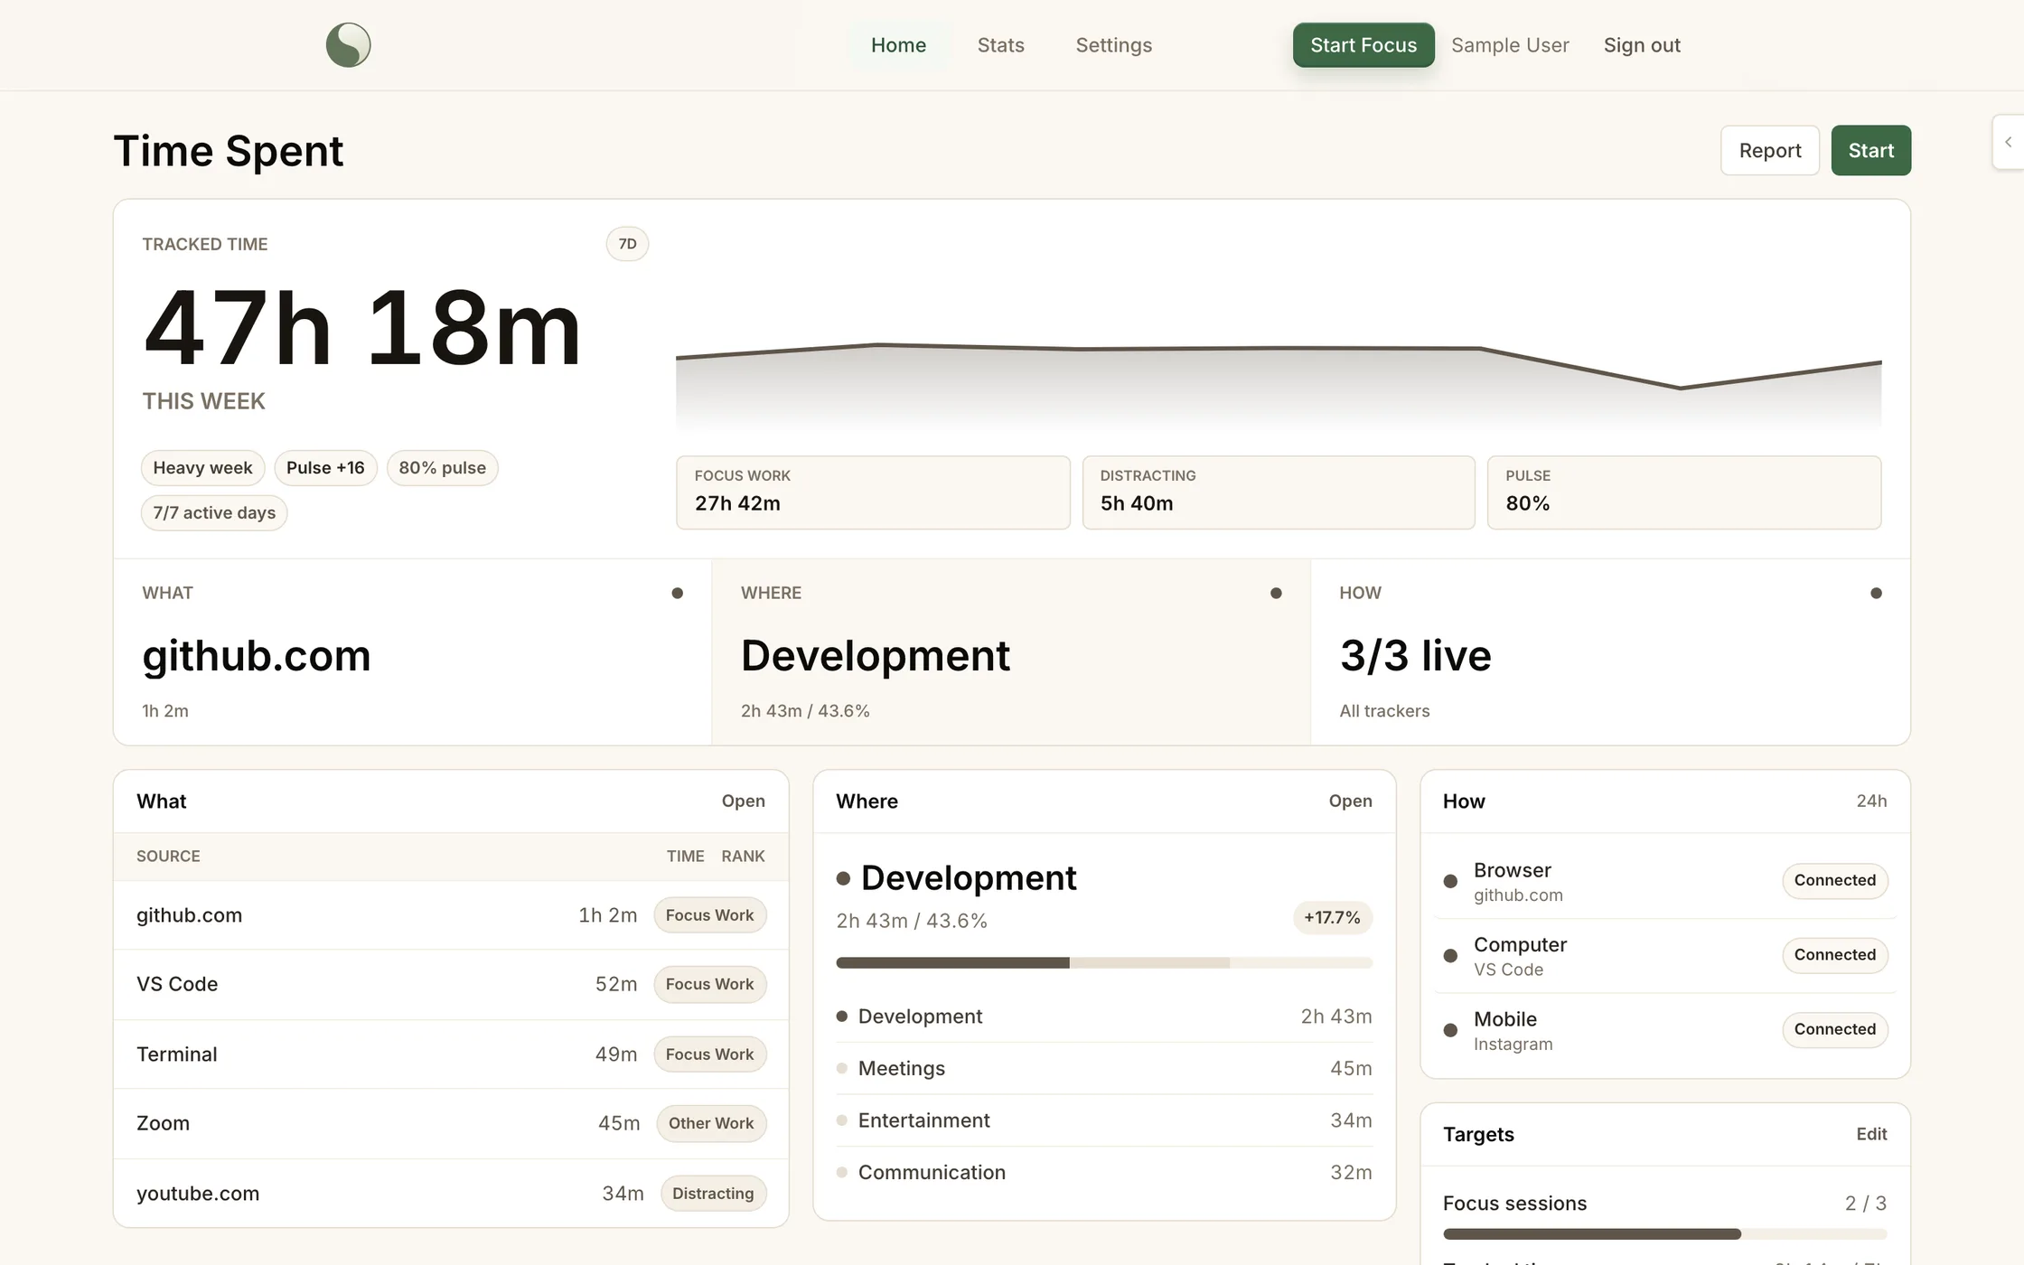Click the bullet beside the Development heading
The image size is (2024, 1265).
point(843,878)
